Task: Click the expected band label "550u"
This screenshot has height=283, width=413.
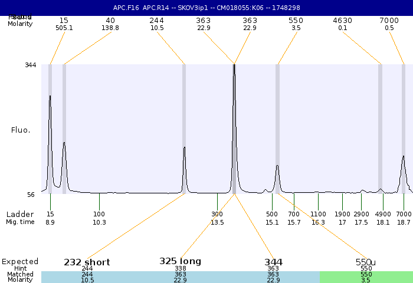Action: coord(366,262)
